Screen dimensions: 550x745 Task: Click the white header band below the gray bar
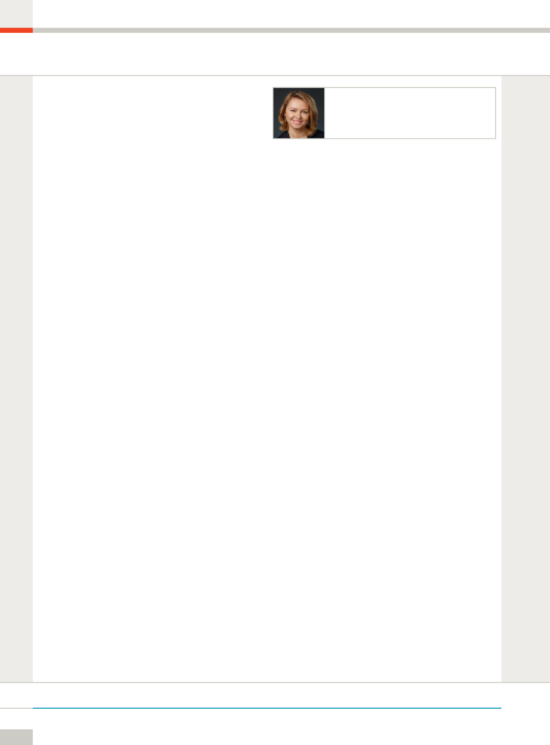[x=275, y=54]
